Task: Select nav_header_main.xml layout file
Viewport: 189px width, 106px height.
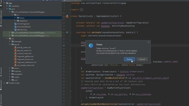Action: tap(25, 65)
